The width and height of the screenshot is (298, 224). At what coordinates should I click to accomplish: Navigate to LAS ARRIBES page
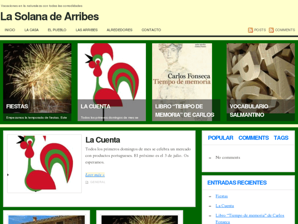click(x=86, y=30)
